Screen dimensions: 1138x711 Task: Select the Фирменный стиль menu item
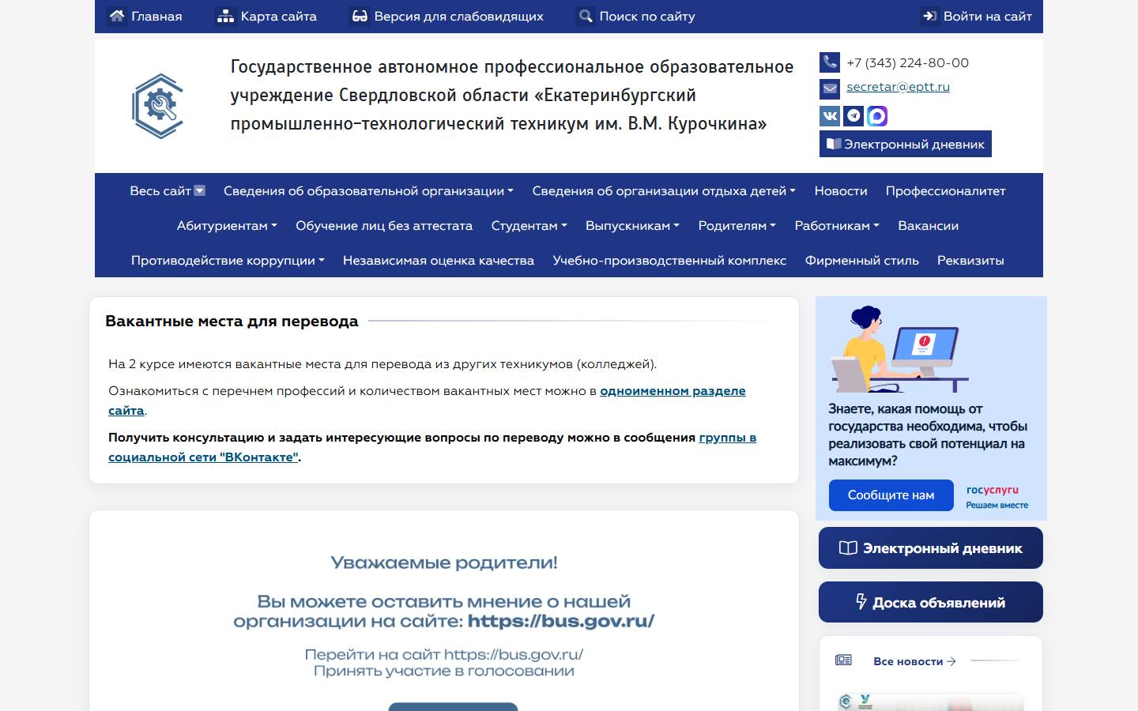point(861,261)
